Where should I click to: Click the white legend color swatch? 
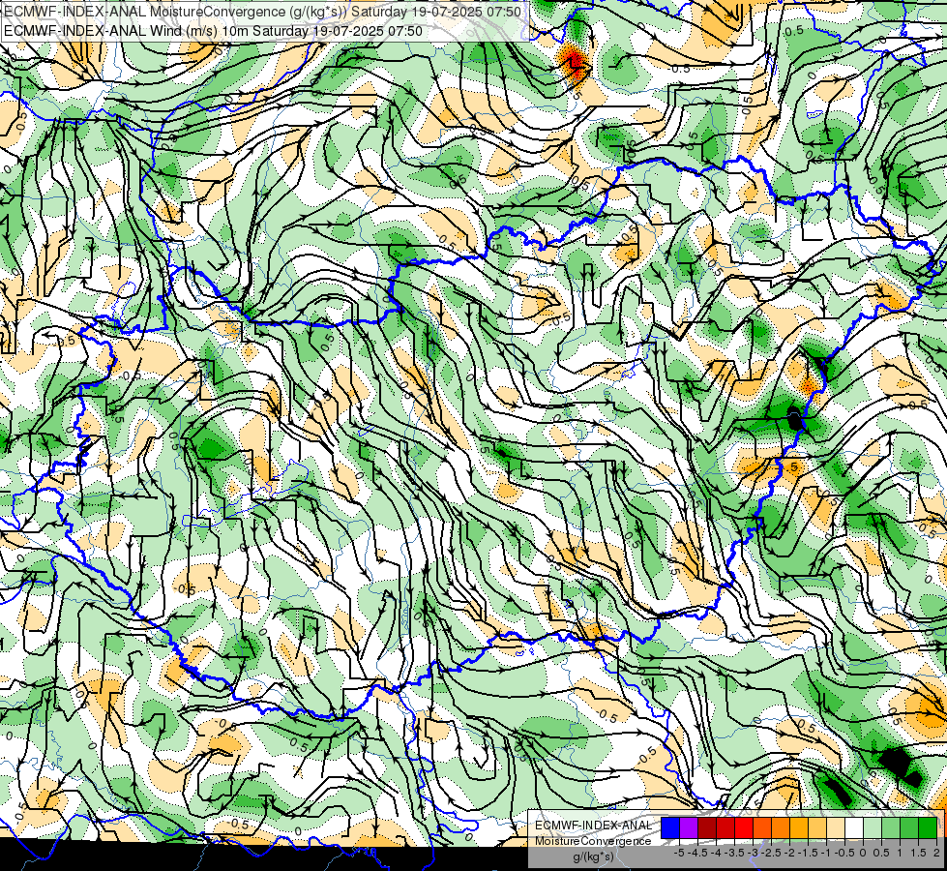pyautogui.click(x=854, y=827)
